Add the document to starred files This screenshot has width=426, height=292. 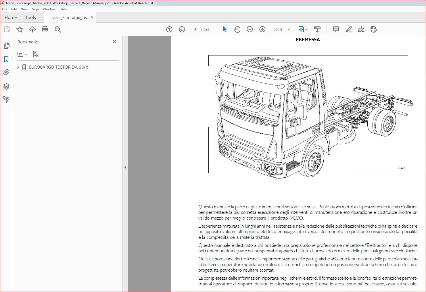point(20,29)
